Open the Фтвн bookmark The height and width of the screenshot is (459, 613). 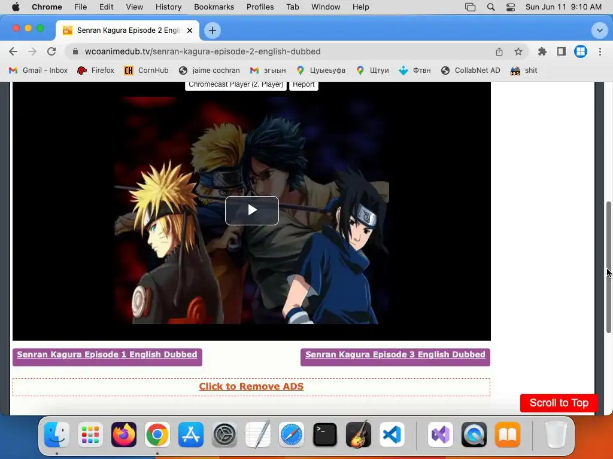point(415,71)
